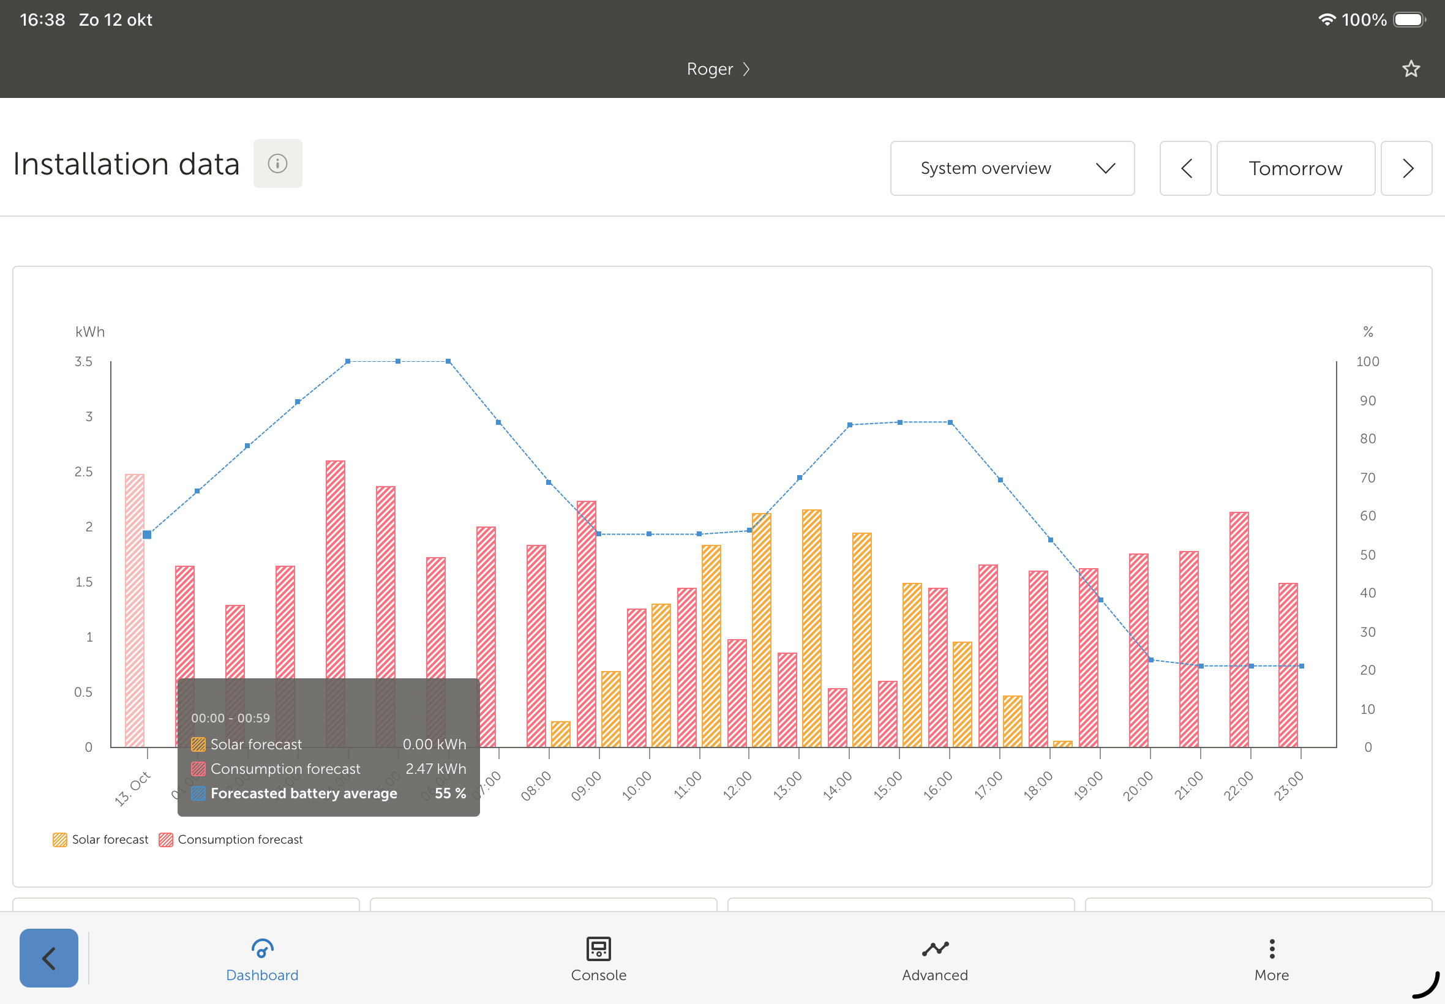This screenshot has width=1445, height=1004.
Task: Toggle Consumption forecast series in legend
Action: click(x=239, y=839)
